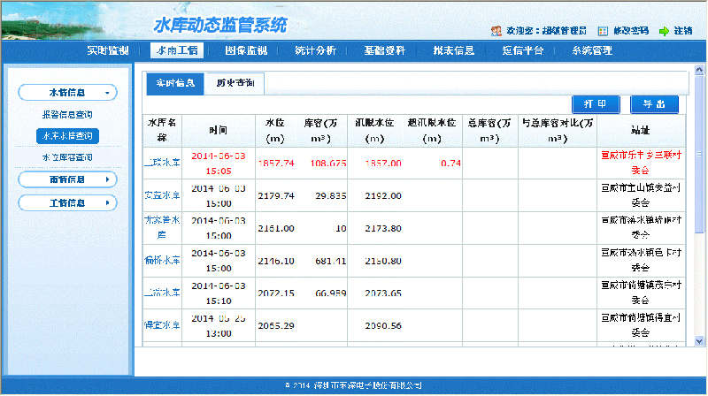Collapse the 水情信息 sidebar section

(x=67, y=92)
